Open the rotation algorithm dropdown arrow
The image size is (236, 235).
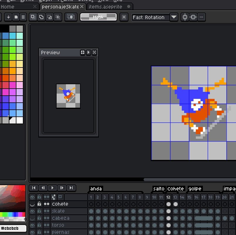174,17
